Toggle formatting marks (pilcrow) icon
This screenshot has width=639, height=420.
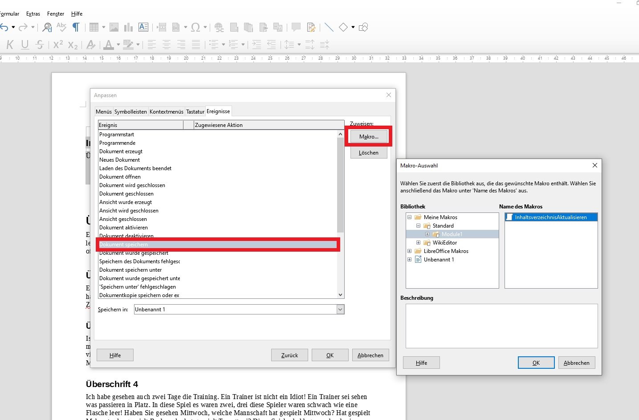(x=76, y=28)
